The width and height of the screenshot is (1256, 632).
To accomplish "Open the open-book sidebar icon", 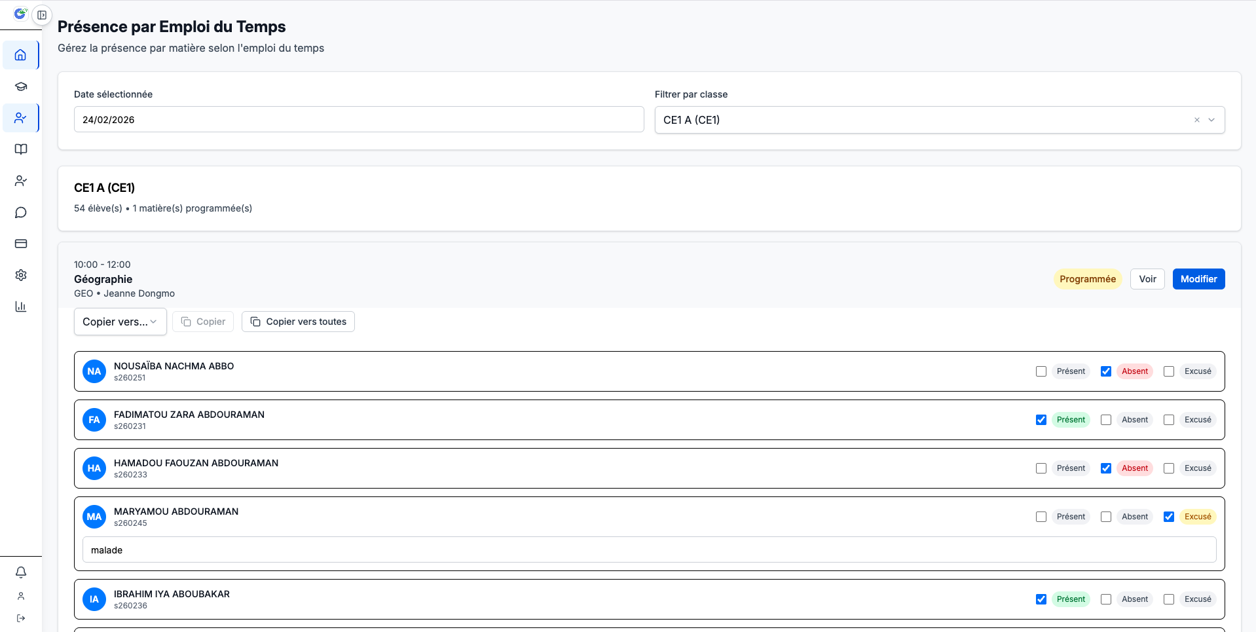I will pos(21,149).
